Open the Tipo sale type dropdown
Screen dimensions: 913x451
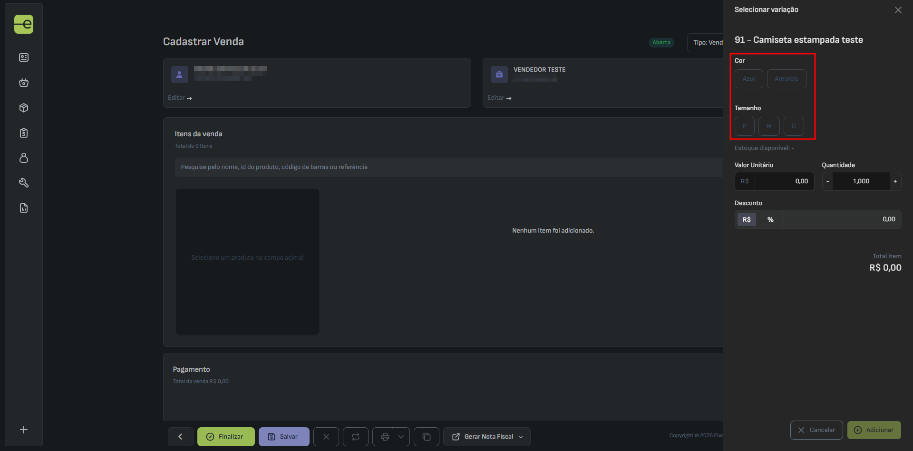click(x=707, y=43)
